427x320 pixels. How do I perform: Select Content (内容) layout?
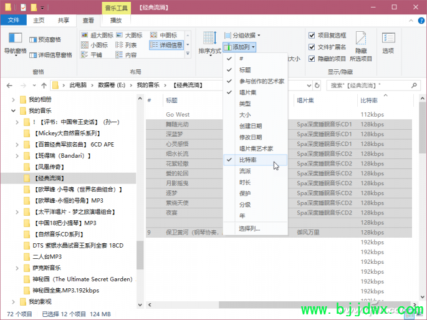click(126, 55)
